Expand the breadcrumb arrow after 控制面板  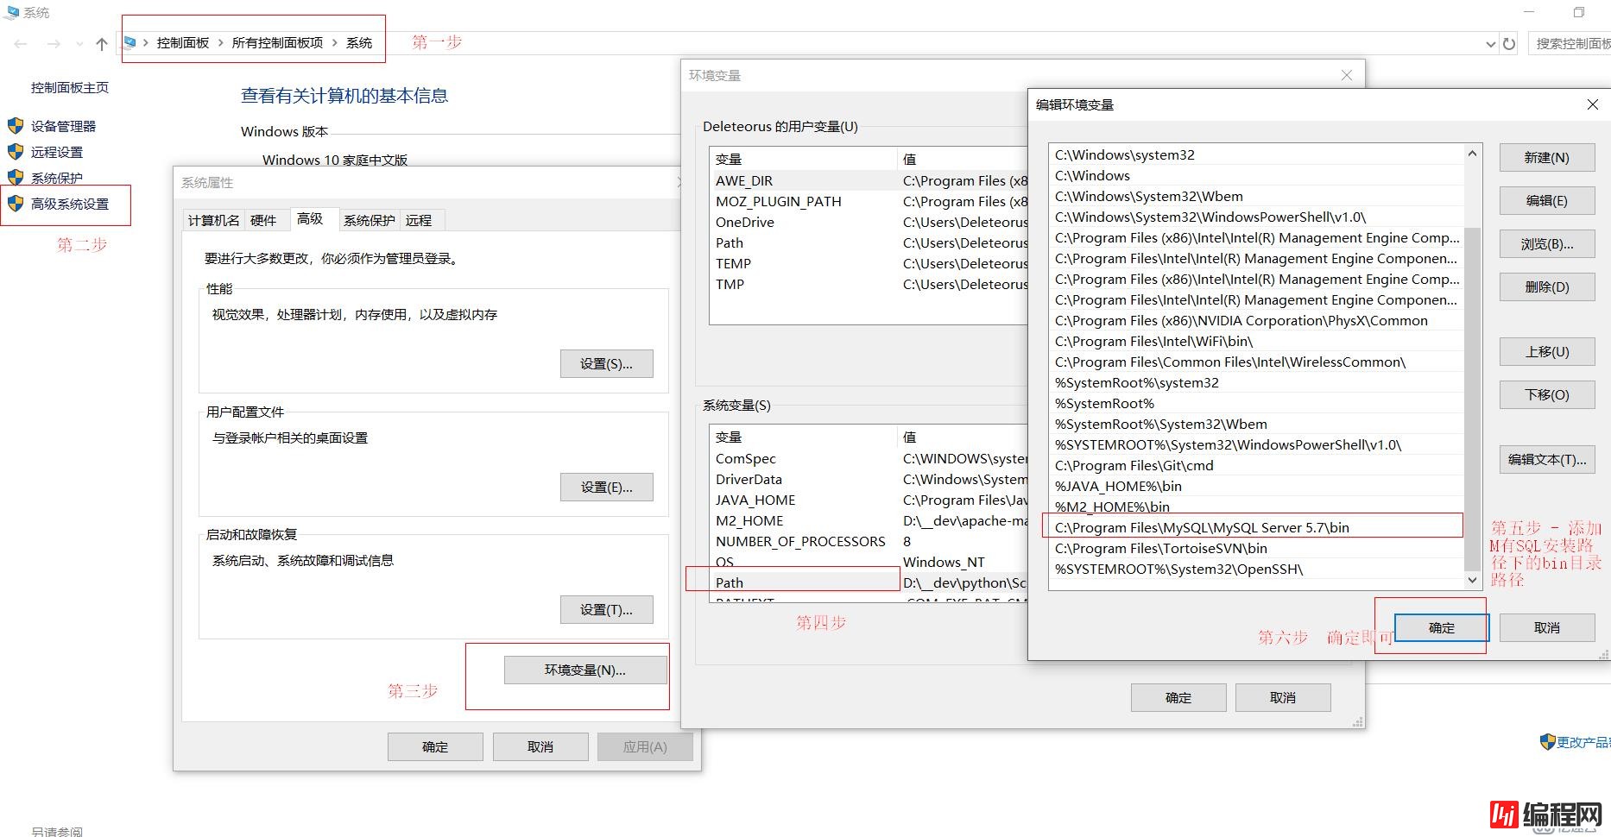point(223,41)
